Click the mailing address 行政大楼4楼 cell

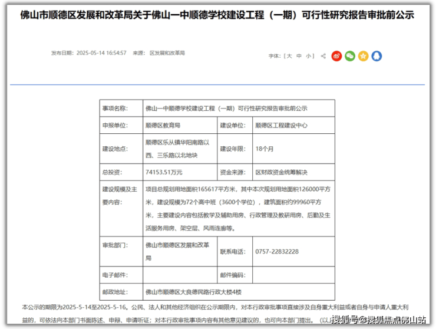point(193,292)
